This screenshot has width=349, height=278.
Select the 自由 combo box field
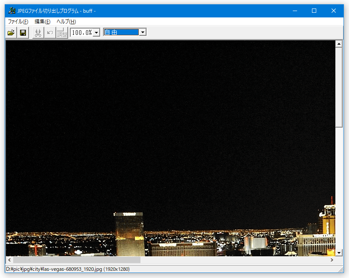coord(121,32)
